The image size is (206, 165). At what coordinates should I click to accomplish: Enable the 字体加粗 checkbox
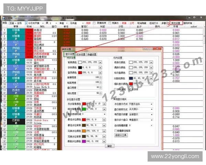coord(115,89)
